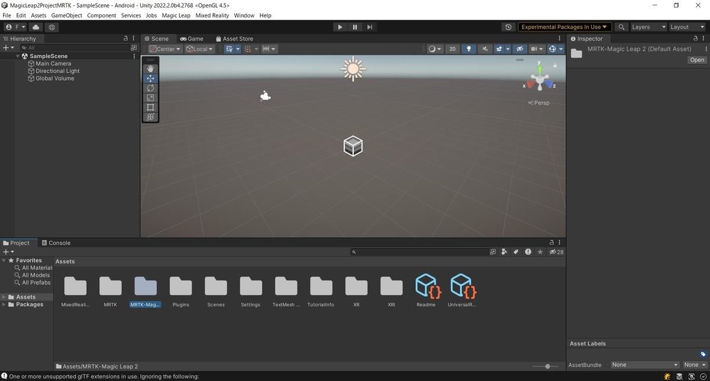Open Layers dropdown
The width and height of the screenshot is (710, 381).
pos(648,27)
